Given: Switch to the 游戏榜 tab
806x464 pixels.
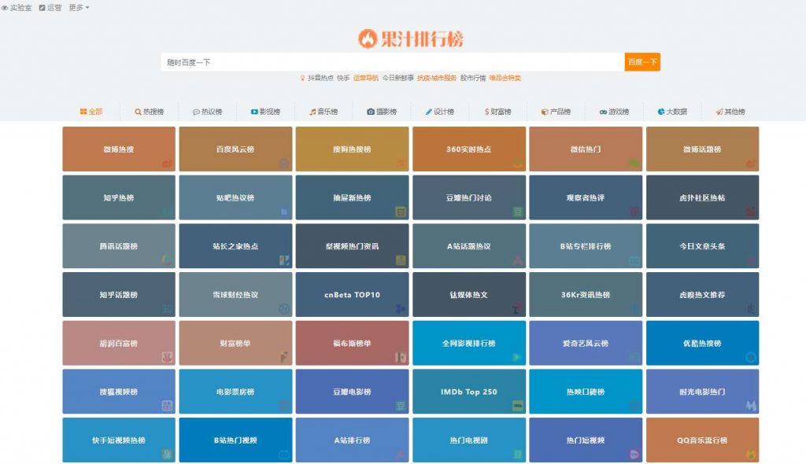Looking at the screenshot, I should tap(614, 112).
